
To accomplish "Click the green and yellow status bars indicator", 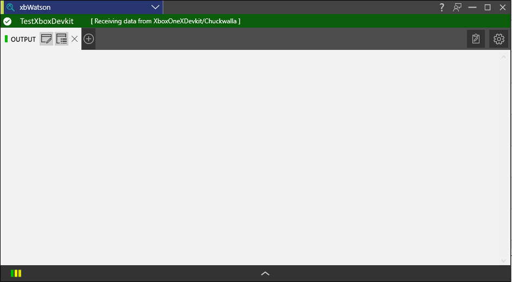I will pos(16,273).
